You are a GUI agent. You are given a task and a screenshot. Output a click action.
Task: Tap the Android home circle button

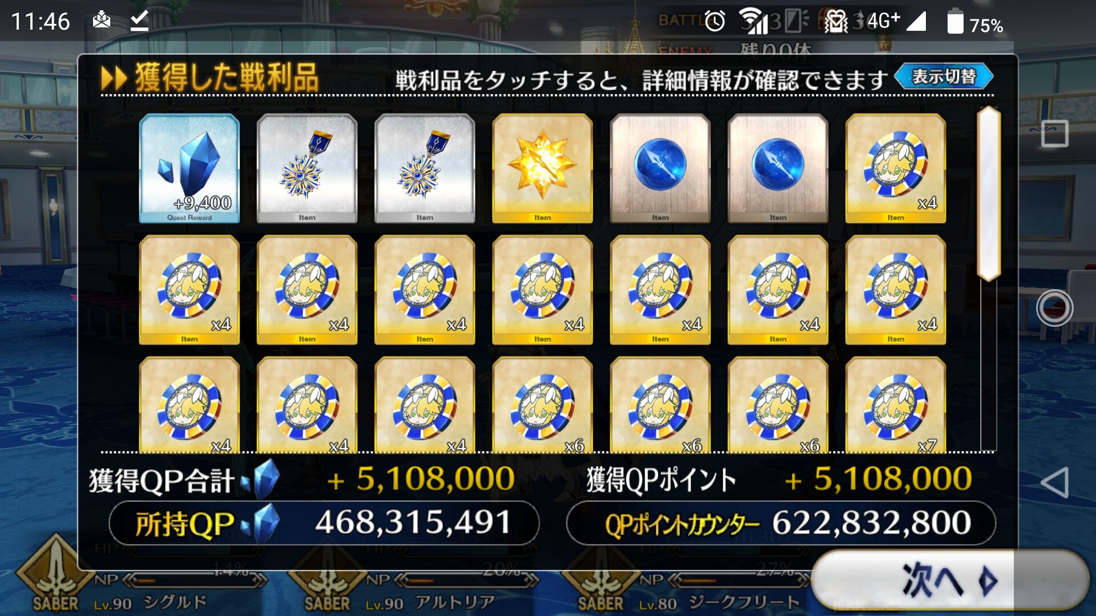1054,308
